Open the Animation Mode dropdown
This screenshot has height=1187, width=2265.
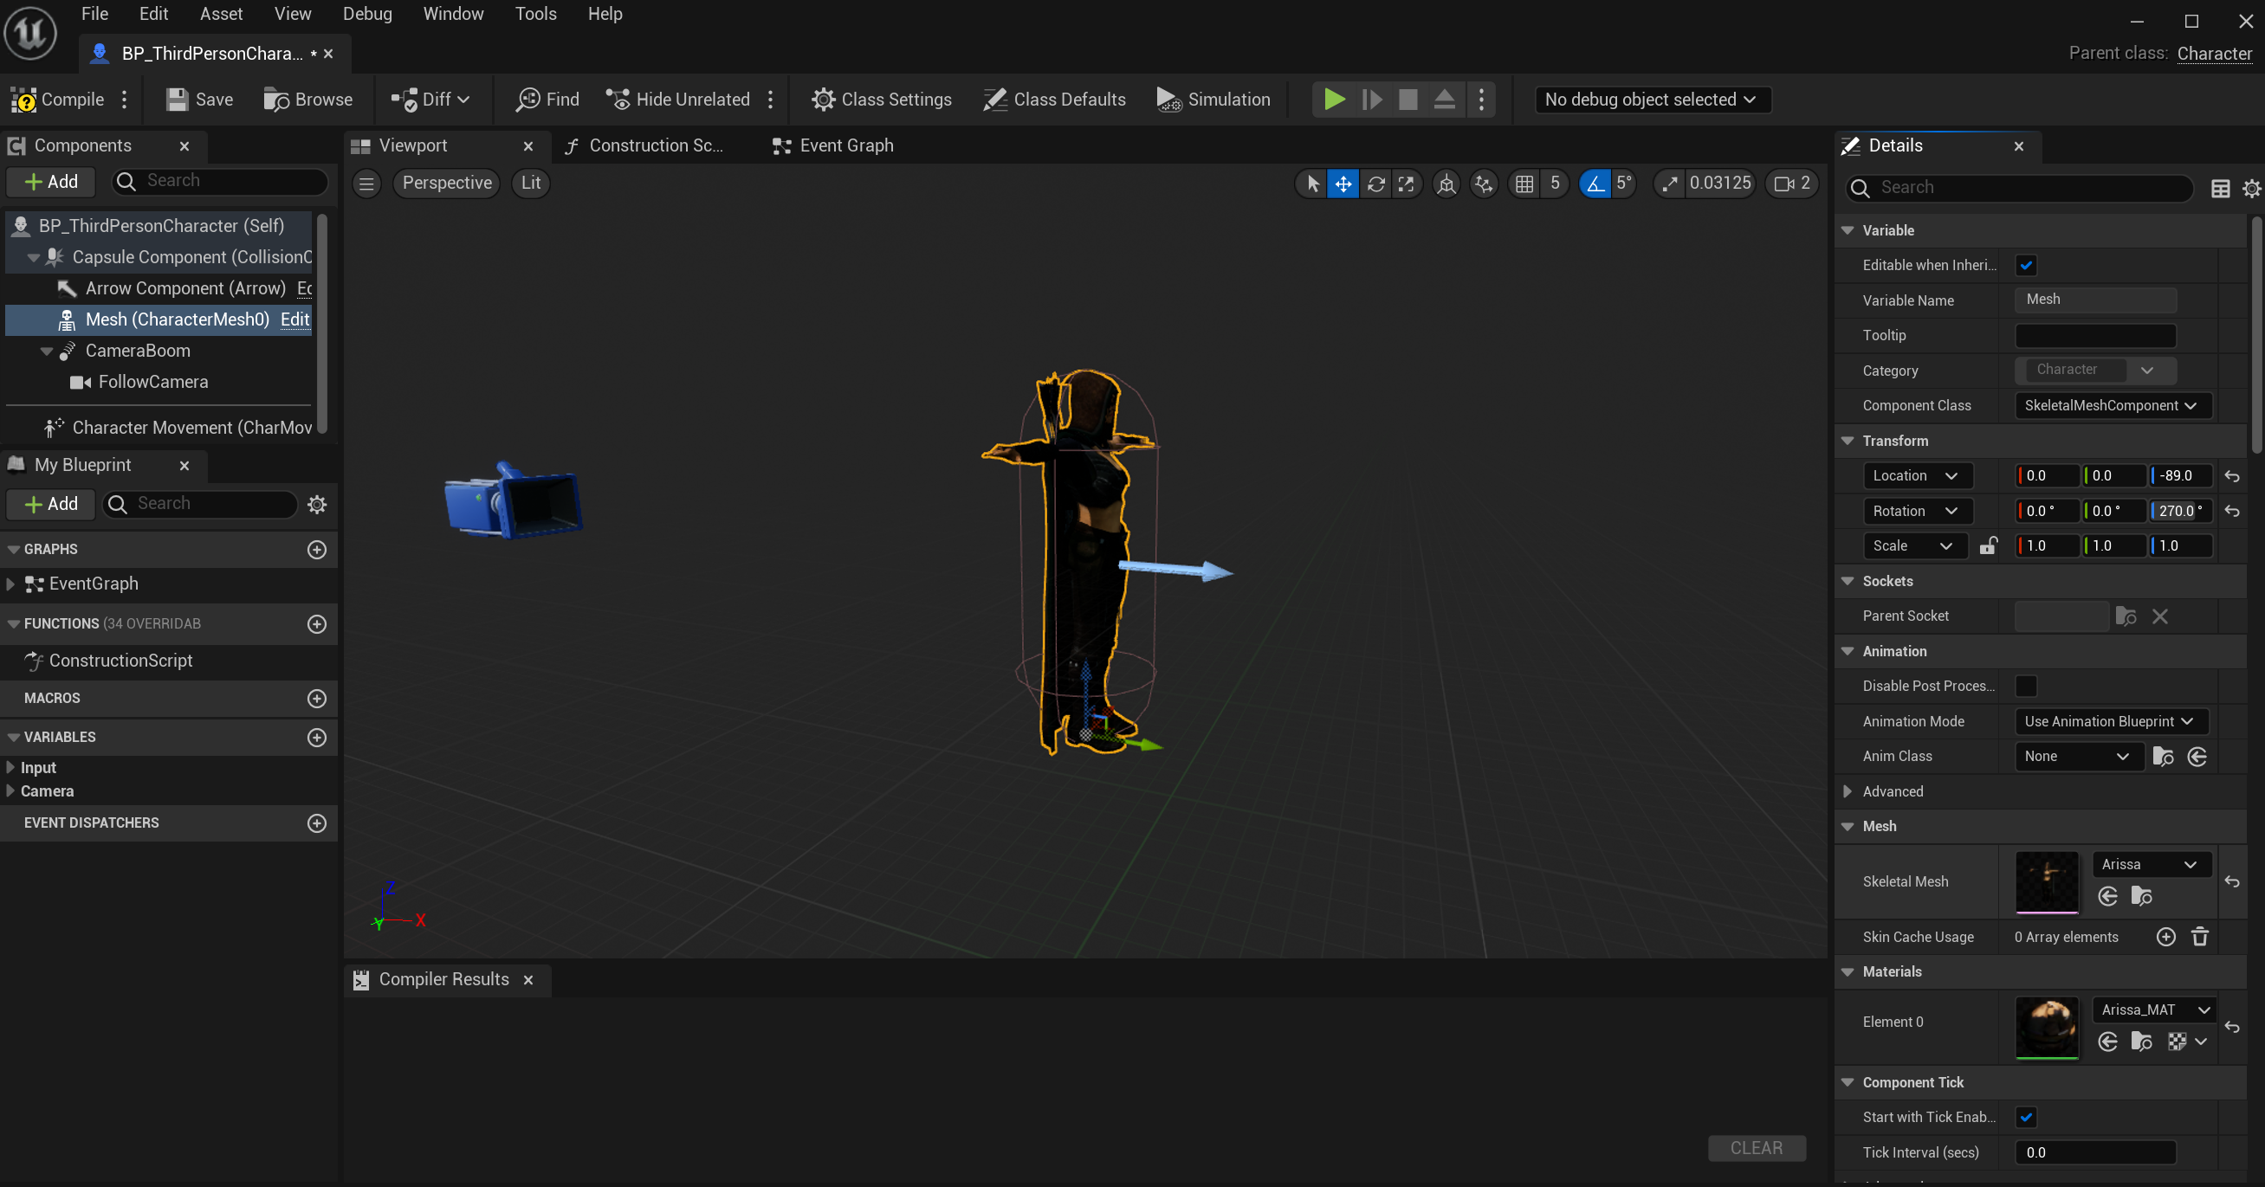point(2110,721)
